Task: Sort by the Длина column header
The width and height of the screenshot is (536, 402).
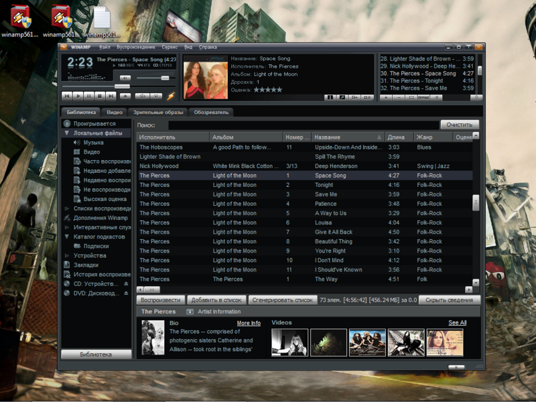Action: click(x=399, y=137)
